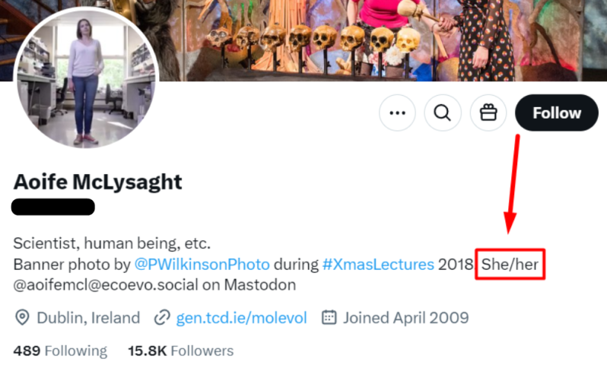Screen dimensions: 607x365
Task: Open the three-dot more options menu
Action: 397,113
